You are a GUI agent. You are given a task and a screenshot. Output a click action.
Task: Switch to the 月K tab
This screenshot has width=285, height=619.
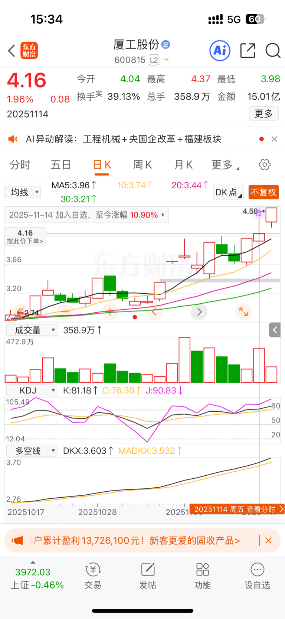pos(183,165)
